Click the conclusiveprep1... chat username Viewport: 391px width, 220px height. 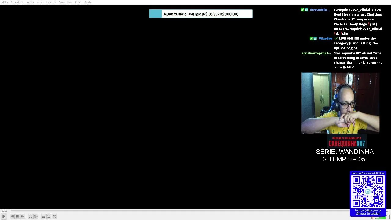tap(316, 53)
